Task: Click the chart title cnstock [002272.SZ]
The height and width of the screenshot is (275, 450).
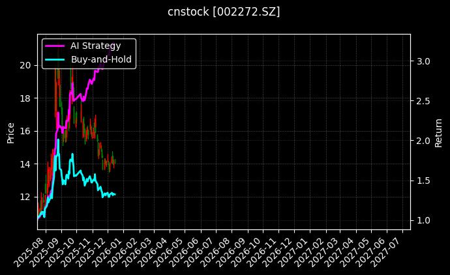Action: (224, 12)
